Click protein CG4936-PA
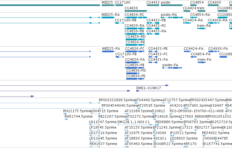This screenshot has width=232, height=148. (x=218, y=49)
